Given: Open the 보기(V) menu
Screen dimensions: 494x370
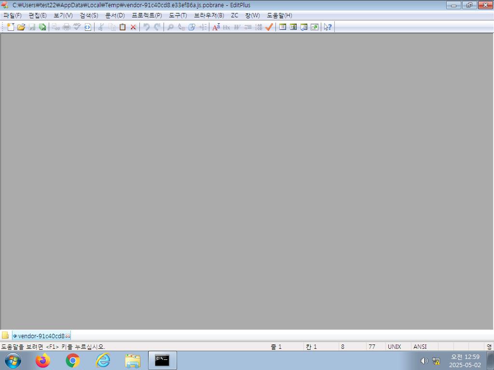Looking at the screenshot, I should tap(63, 15).
